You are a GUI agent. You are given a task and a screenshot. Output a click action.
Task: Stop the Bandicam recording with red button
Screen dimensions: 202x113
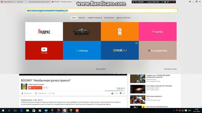point(174,2)
